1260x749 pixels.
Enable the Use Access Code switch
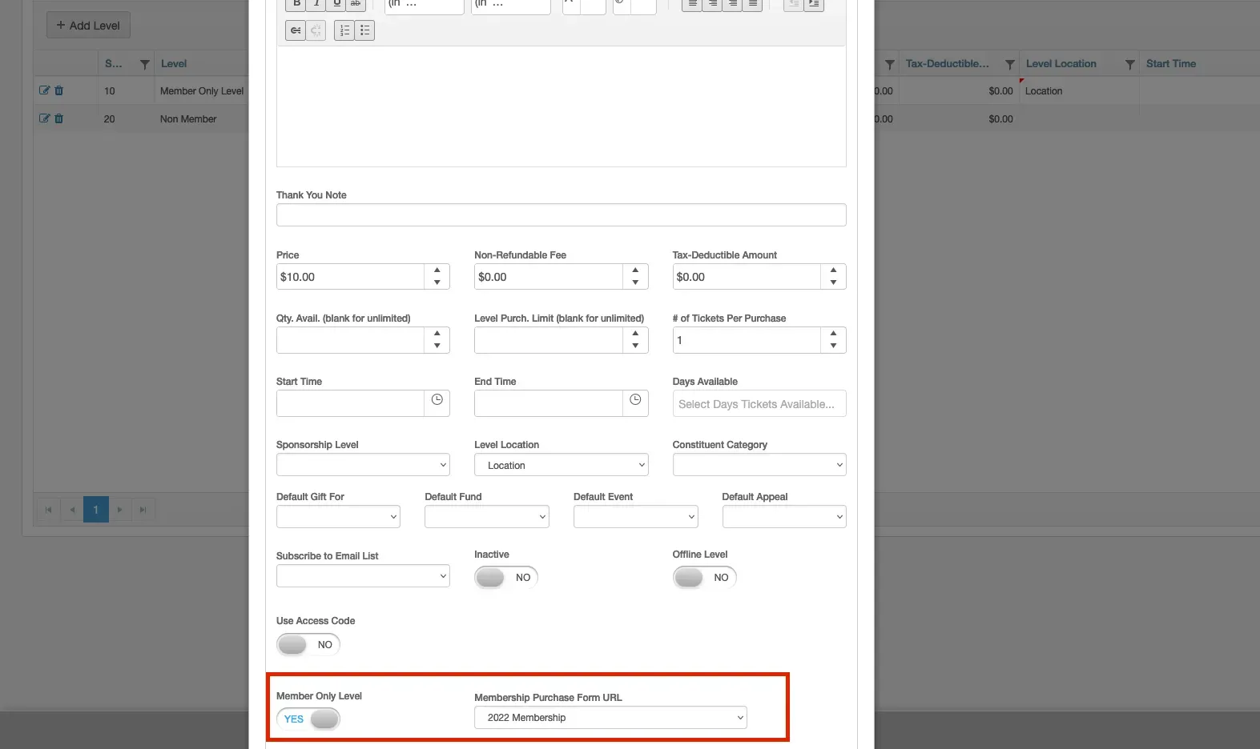308,644
